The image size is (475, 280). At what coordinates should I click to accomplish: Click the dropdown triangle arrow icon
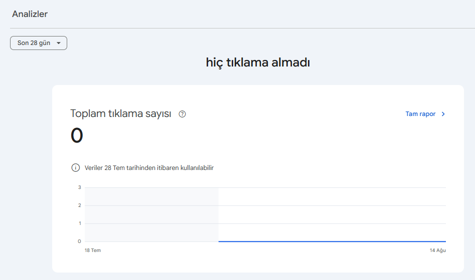[x=59, y=43]
